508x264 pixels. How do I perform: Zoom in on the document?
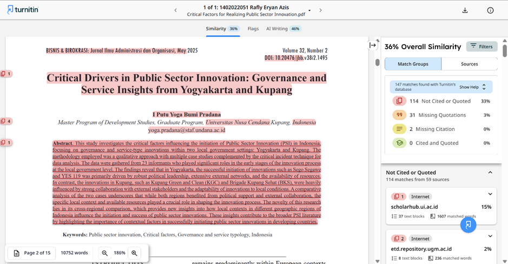tap(135, 253)
